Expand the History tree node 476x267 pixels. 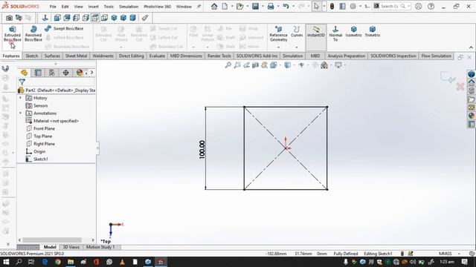point(20,98)
